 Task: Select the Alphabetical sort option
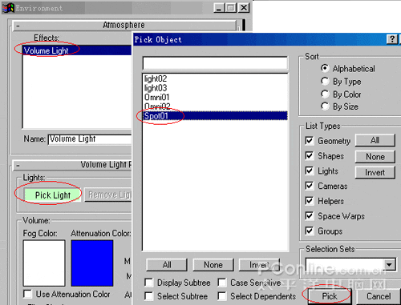(325, 68)
